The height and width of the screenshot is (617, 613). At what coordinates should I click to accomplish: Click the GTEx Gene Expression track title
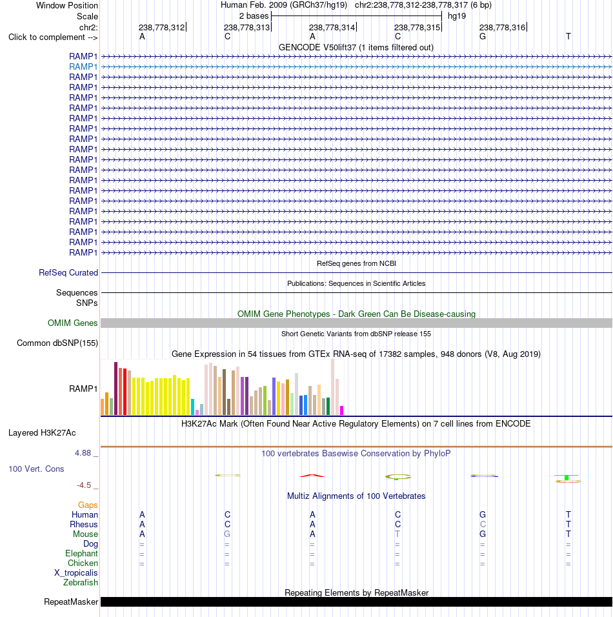[356, 354]
